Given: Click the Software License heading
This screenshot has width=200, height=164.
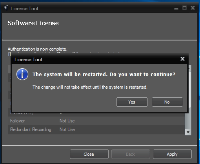Looking at the screenshot, I should click(33, 23).
